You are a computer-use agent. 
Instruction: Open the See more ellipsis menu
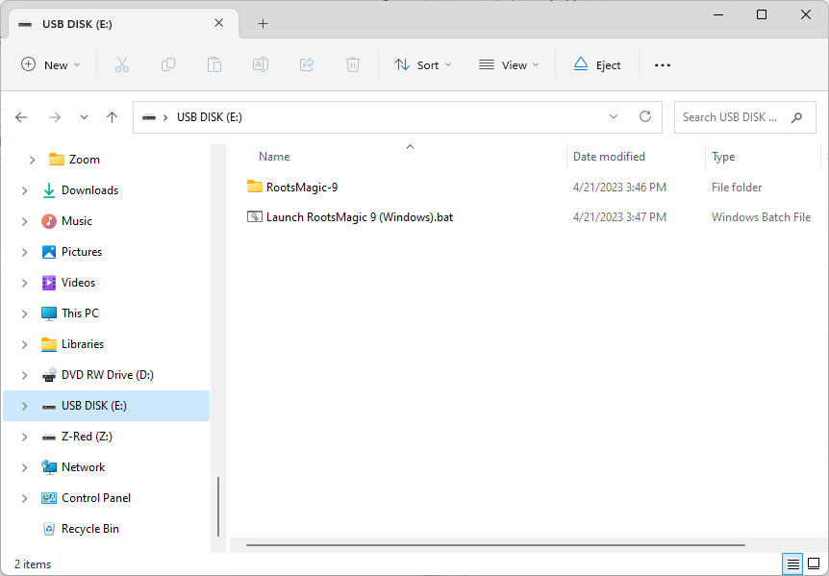(662, 64)
